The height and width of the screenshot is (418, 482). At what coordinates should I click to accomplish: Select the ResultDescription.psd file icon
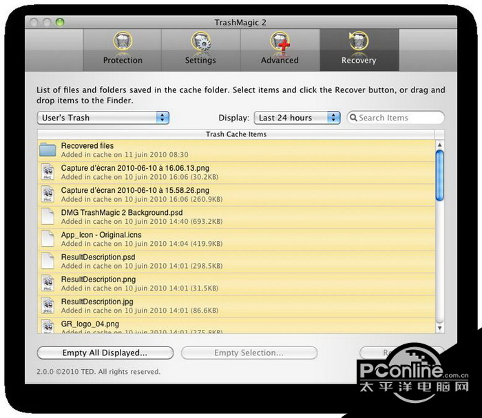pos(48,261)
